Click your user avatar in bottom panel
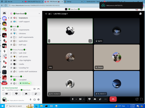Image resolution: width=145 pixels, height=108 pixels. 4,99
